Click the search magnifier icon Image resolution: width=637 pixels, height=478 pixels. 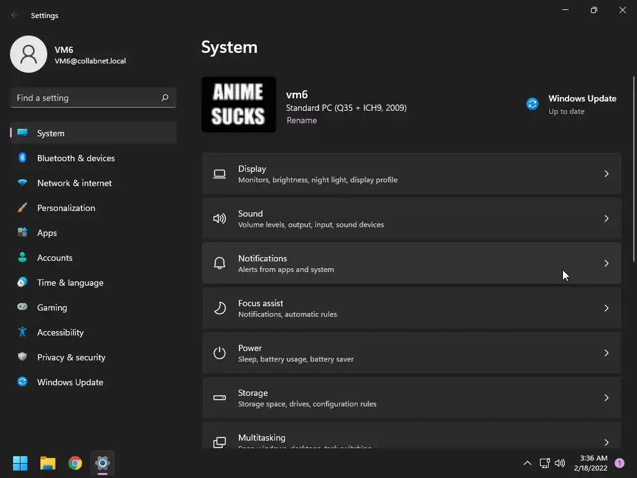(x=165, y=98)
